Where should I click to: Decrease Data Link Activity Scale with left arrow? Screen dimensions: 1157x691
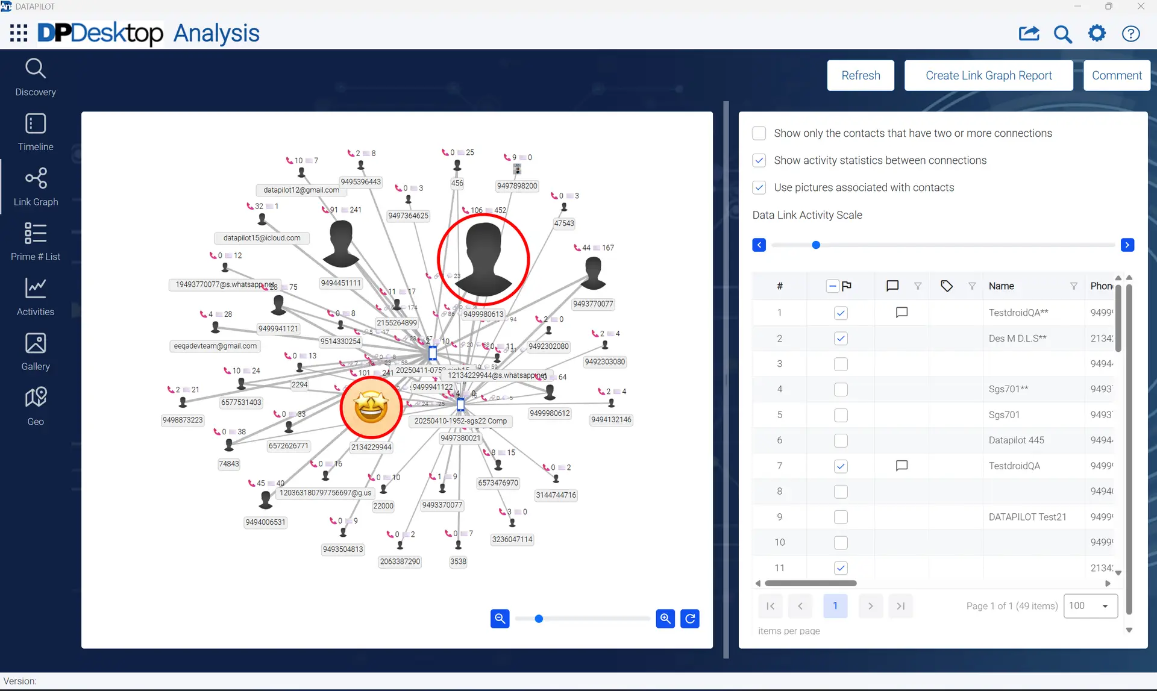759,245
